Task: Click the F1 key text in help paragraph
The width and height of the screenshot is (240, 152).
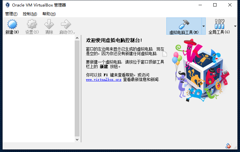Action: pos(106,75)
